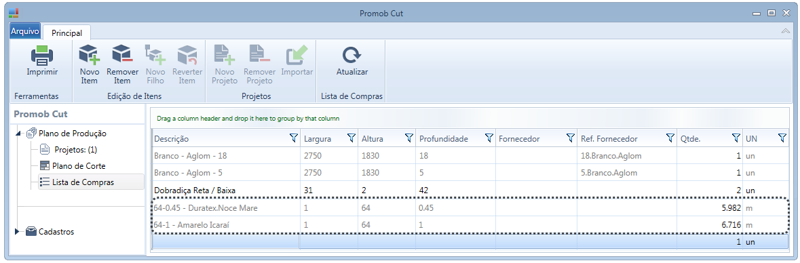Collapse the Plano de Produção tree node
The image size is (800, 263).
(20, 134)
